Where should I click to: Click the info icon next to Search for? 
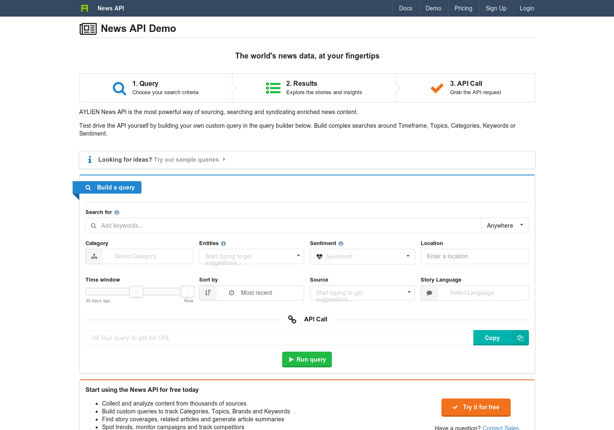coord(117,212)
